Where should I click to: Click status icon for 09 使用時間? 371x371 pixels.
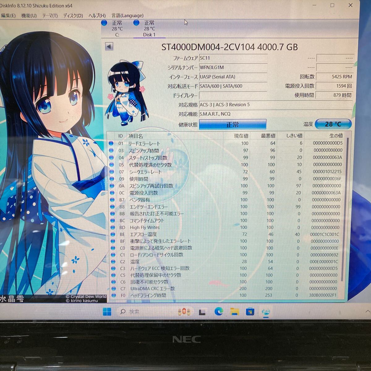click(112, 179)
